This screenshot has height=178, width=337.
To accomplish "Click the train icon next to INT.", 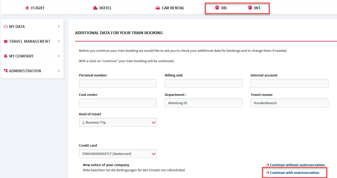I will coord(250,8).
